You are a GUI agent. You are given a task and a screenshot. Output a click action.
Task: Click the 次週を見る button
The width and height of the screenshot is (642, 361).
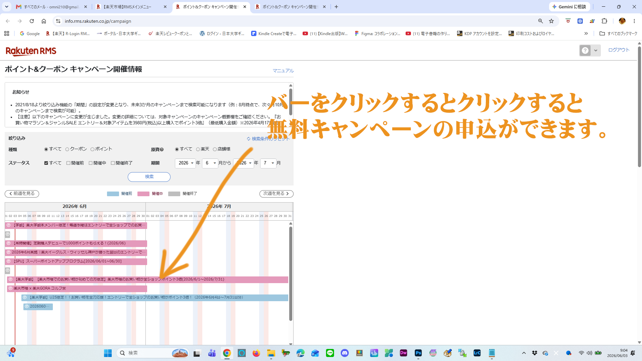click(x=276, y=194)
